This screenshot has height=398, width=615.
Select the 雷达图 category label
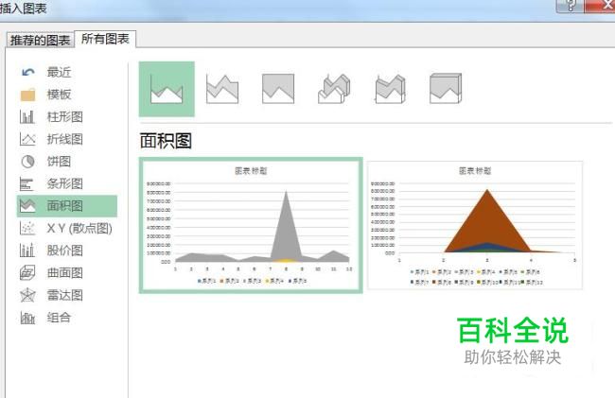pyautogui.click(x=64, y=295)
